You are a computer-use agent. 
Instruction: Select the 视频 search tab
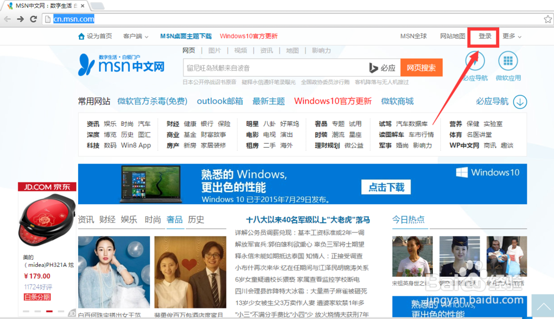click(x=240, y=50)
